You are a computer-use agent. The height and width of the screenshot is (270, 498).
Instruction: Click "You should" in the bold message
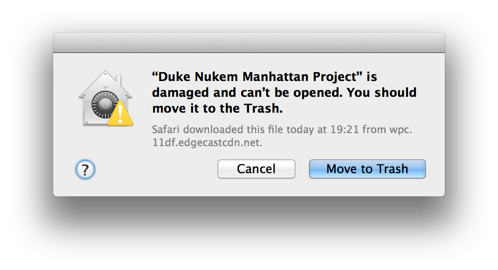pos(381,93)
